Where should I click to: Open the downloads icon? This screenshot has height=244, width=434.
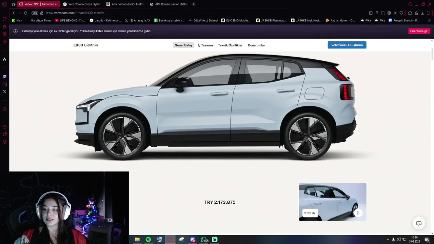pyautogui.click(x=422, y=13)
